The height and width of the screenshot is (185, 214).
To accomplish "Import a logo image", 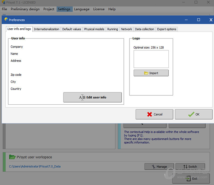I will click(151, 73).
